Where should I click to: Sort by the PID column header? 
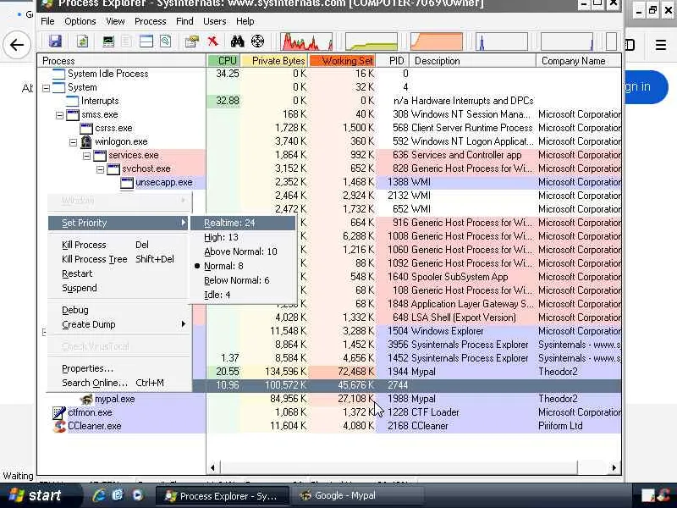[393, 61]
